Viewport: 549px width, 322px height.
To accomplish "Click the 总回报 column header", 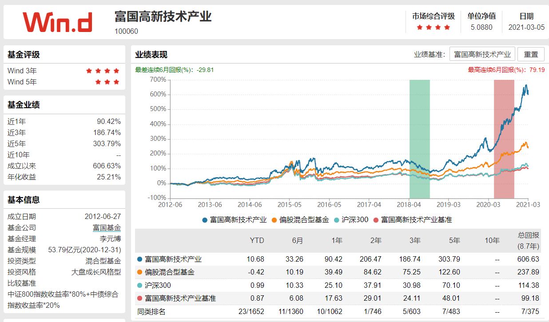I will click(528, 240).
